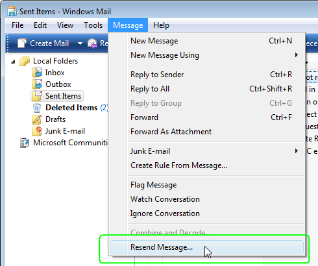Select Watch Conversation
Screen dimensions: 318x266
point(206,199)
